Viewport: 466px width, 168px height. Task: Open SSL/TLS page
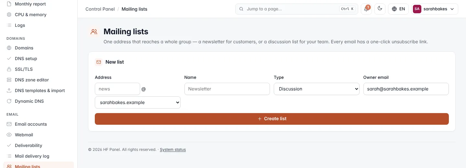pos(39,69)
